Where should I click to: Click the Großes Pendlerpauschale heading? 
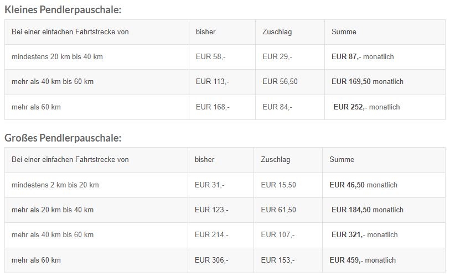click(63, 138)
